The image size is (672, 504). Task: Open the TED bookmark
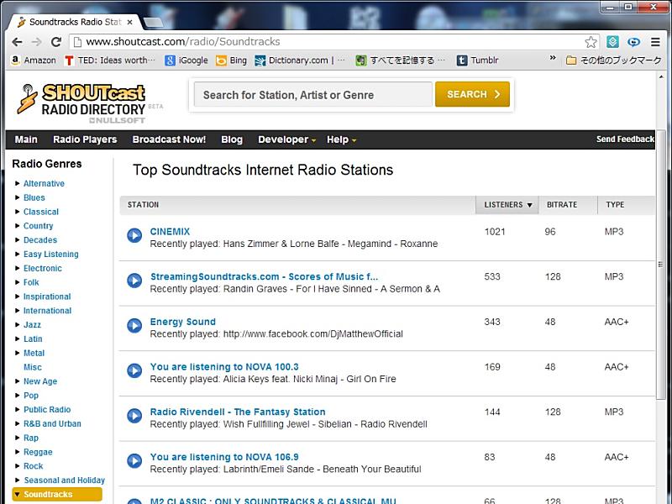tap(110, 60)
